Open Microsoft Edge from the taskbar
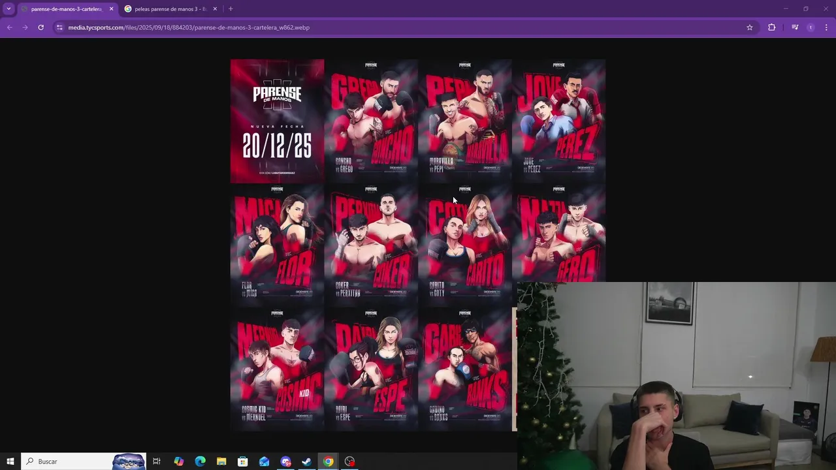836x470 pixels. (x=200, y=462)
